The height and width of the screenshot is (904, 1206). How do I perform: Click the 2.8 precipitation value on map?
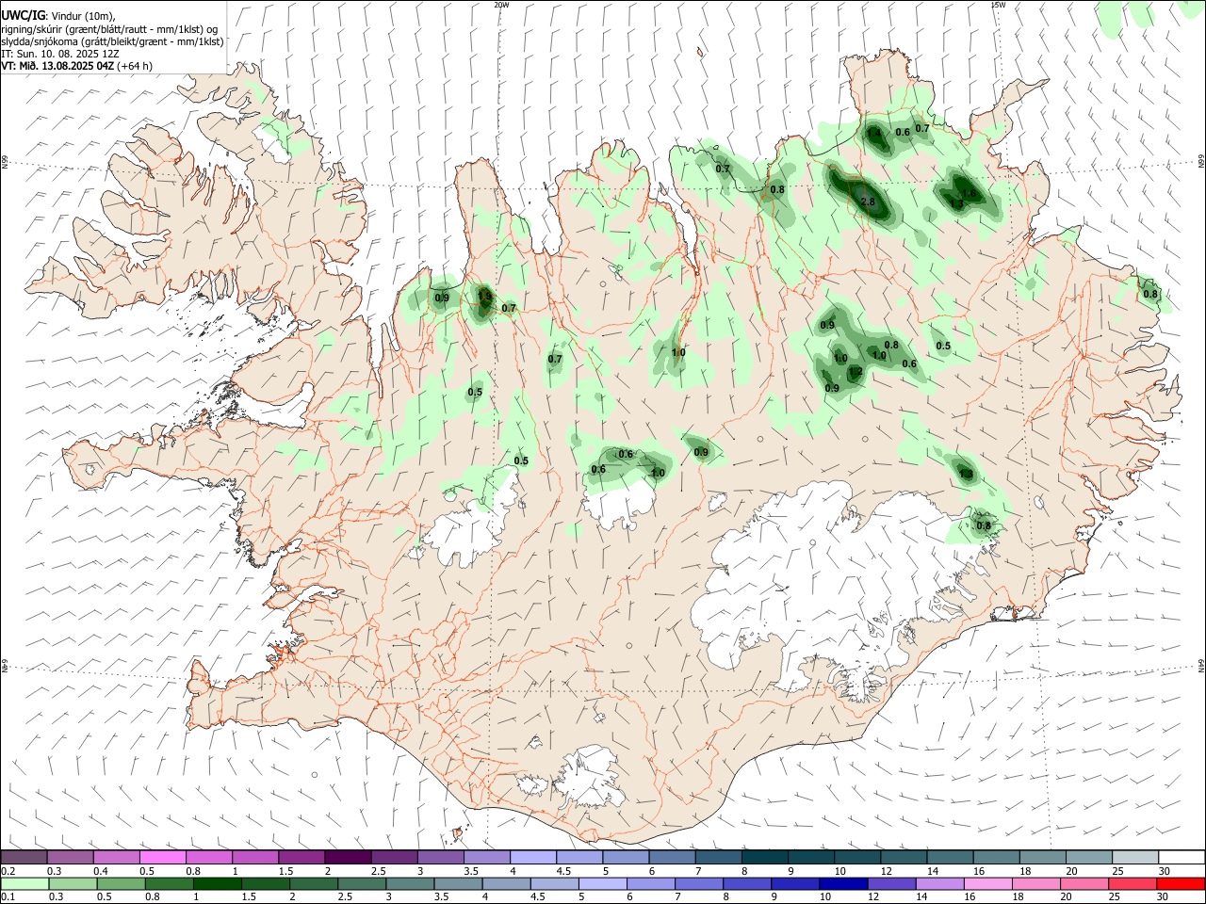pyautogui.click(x=869, y=202)
